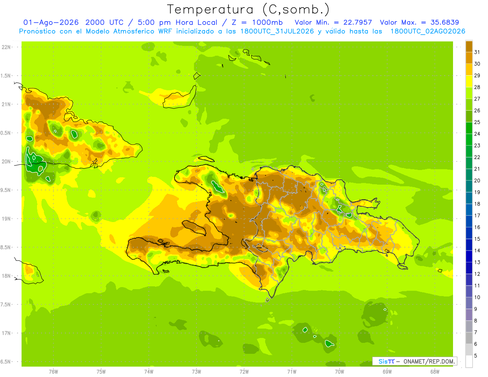Click the legend value 8
488x377 pixels.
pos(475,321)
